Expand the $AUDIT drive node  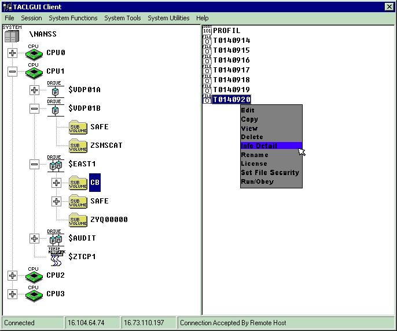[35, 238]
